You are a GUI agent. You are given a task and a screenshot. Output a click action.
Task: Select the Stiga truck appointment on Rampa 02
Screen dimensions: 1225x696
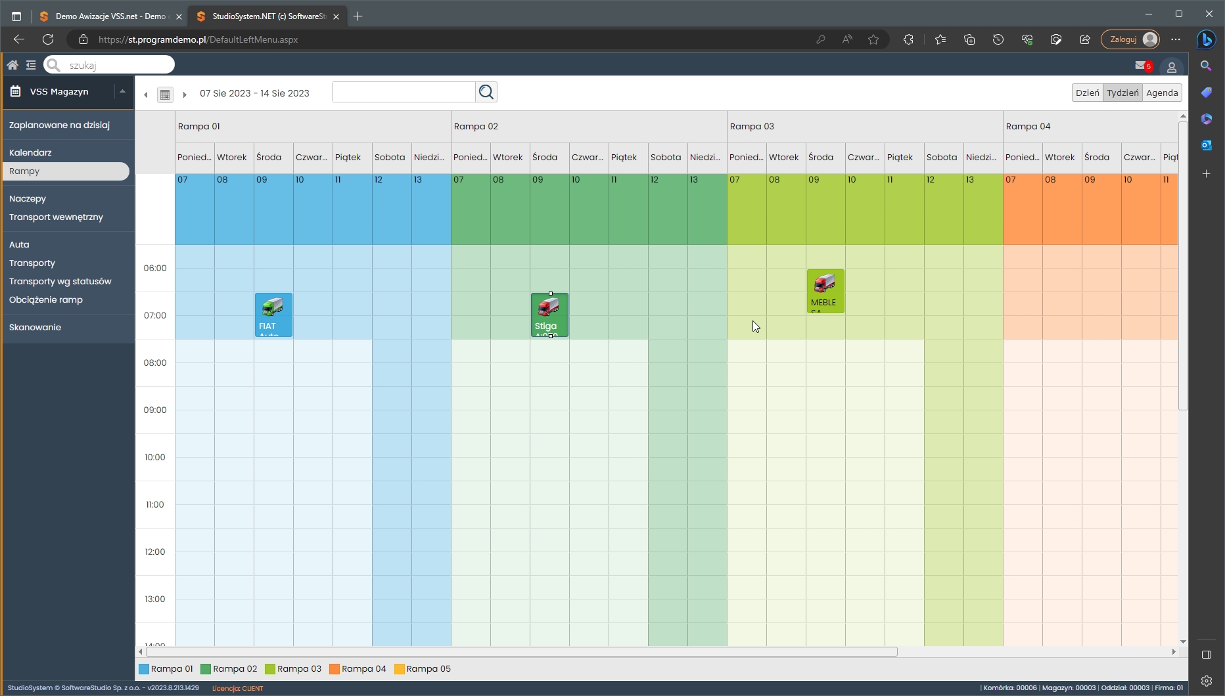549,315
